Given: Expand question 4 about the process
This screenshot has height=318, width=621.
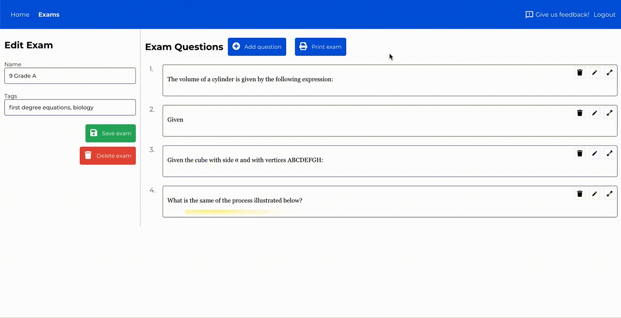Looking at the screenshot, I should pos(610,194).
